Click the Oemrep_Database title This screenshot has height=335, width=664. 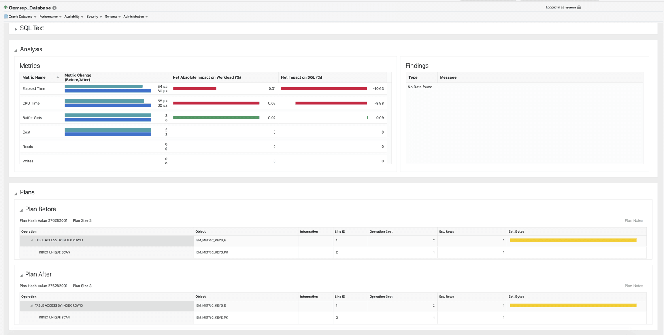coord(30,8)
